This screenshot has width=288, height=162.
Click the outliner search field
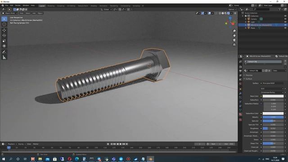[x=261, y=9]
